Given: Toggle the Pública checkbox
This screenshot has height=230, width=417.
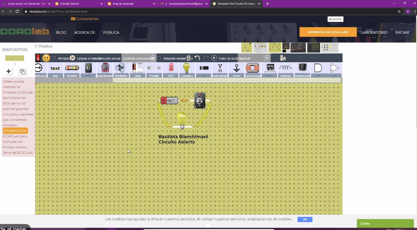Looking at the screenshot, I should [37, 46].
